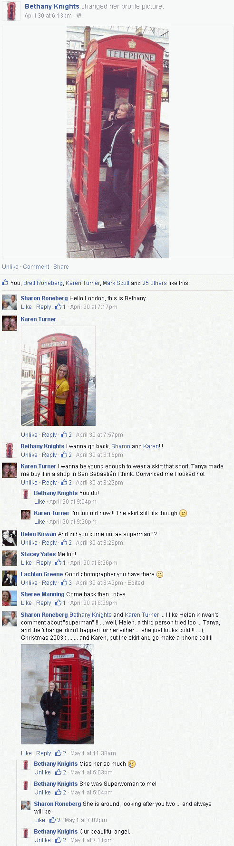Click Share under the profile picture
234x846 pixels.
61,267
